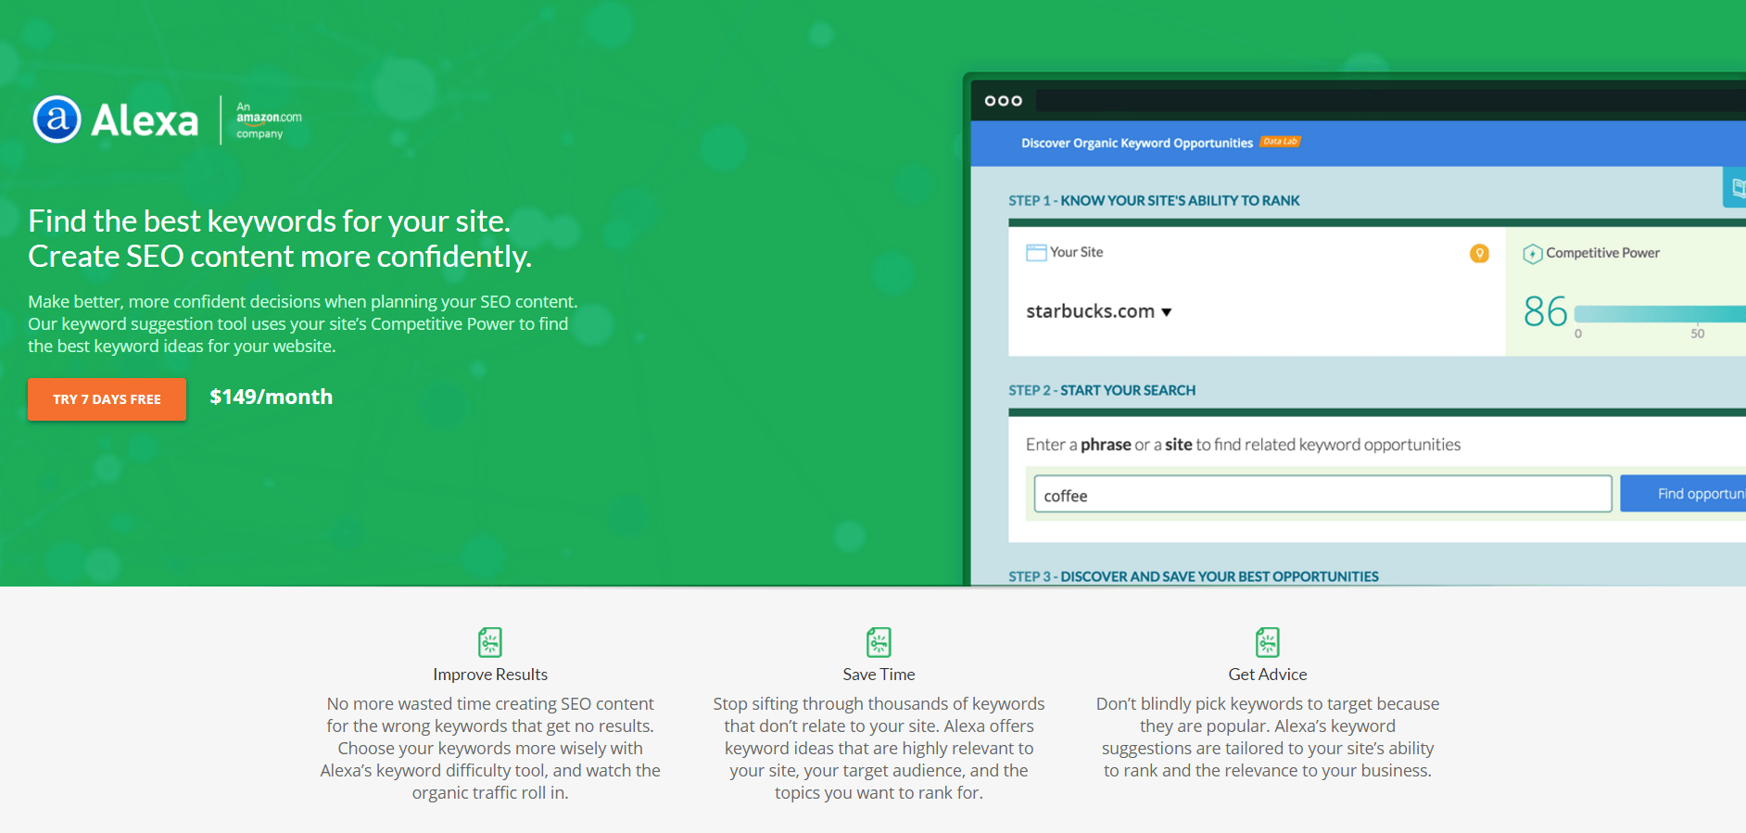This screenshot has width=1746, height=833.
Task: Click the orange lightbulb tip icon
Action: (1479, 253)
